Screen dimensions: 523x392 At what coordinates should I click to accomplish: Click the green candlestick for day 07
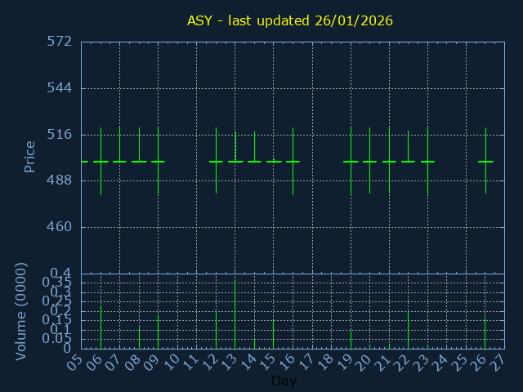tap(119, 161)
